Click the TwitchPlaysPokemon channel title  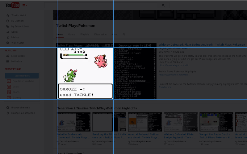[76, 26]
